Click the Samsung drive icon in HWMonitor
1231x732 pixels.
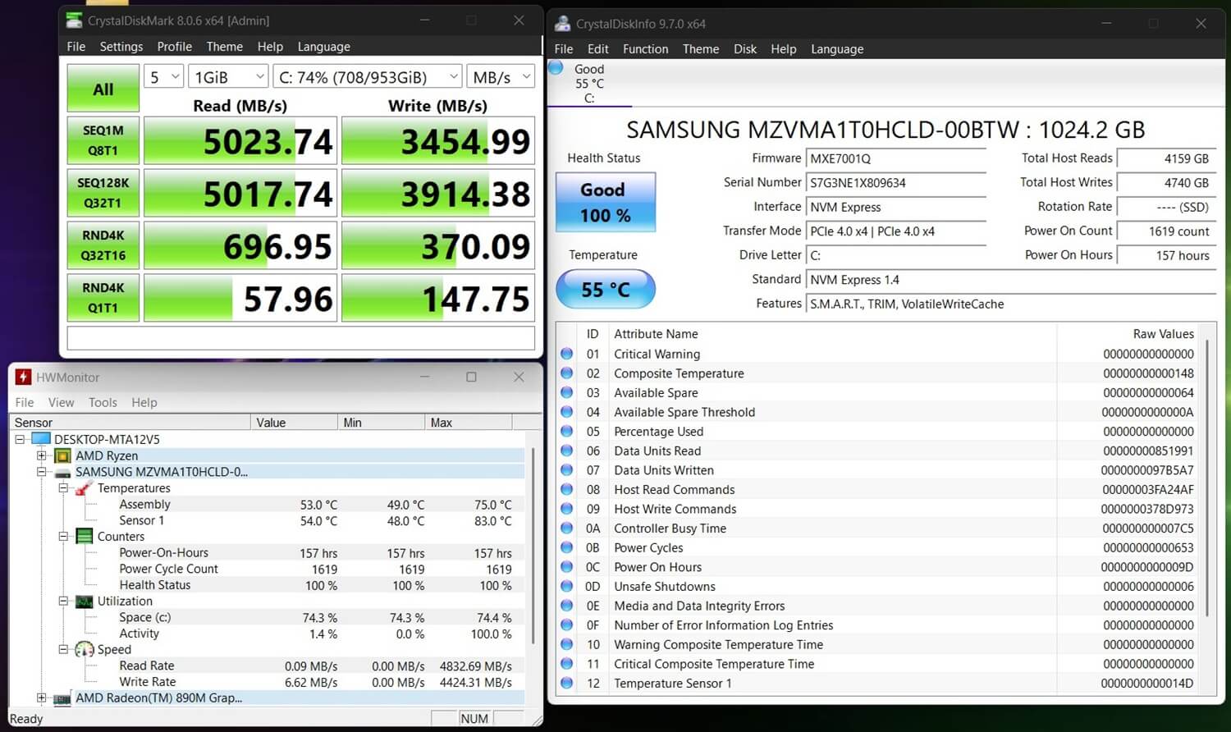pyautogui.click(x=63, y=473)
